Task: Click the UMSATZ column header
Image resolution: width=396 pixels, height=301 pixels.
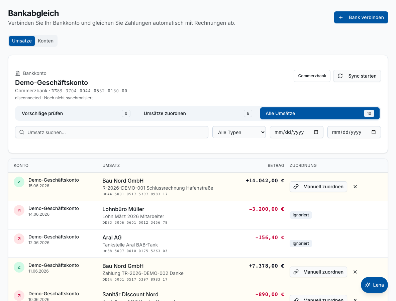Action: coord(111,166)
